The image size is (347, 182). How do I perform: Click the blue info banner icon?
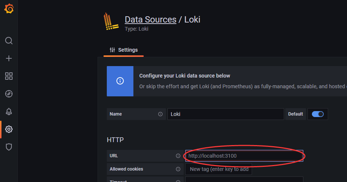120,81
